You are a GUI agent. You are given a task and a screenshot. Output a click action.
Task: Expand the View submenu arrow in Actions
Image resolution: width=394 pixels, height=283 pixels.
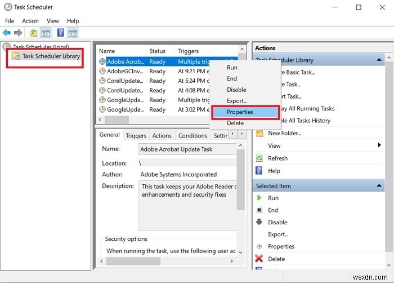pyautogui.click(x=379, y=145)
